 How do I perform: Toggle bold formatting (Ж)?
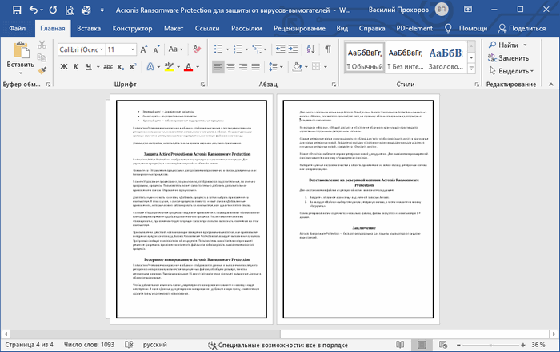coord(62,66)
